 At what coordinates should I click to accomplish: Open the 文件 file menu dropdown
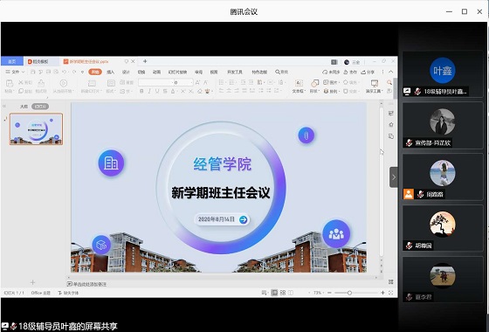pyautogui.click(x=15, y=72)
